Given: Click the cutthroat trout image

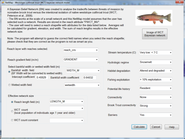Looking at the screenshot, I should pyautogui.click(x=154, y=18).
